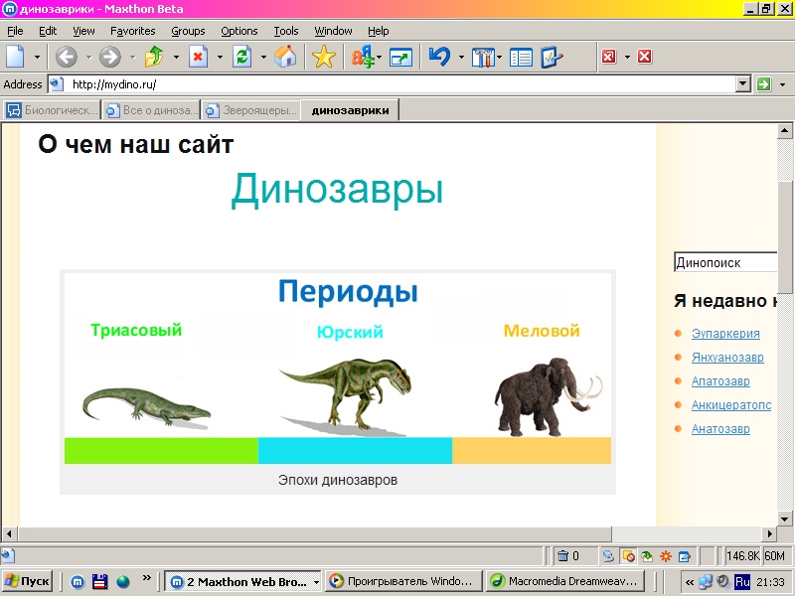Open the Апатозавр link

[720, 381]
